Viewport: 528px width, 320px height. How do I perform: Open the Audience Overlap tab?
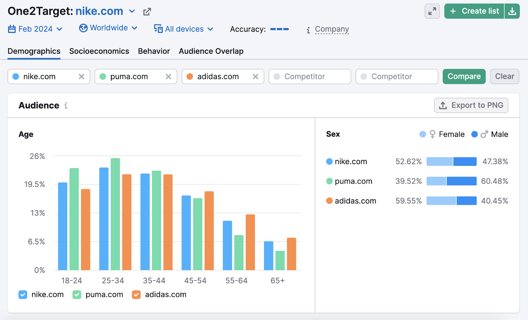coord(211,51)
